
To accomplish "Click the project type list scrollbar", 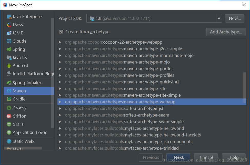I will (x=53, y=73).
